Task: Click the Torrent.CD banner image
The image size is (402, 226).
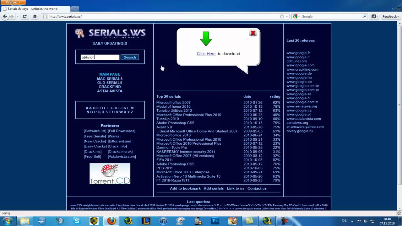Action: 110,174
